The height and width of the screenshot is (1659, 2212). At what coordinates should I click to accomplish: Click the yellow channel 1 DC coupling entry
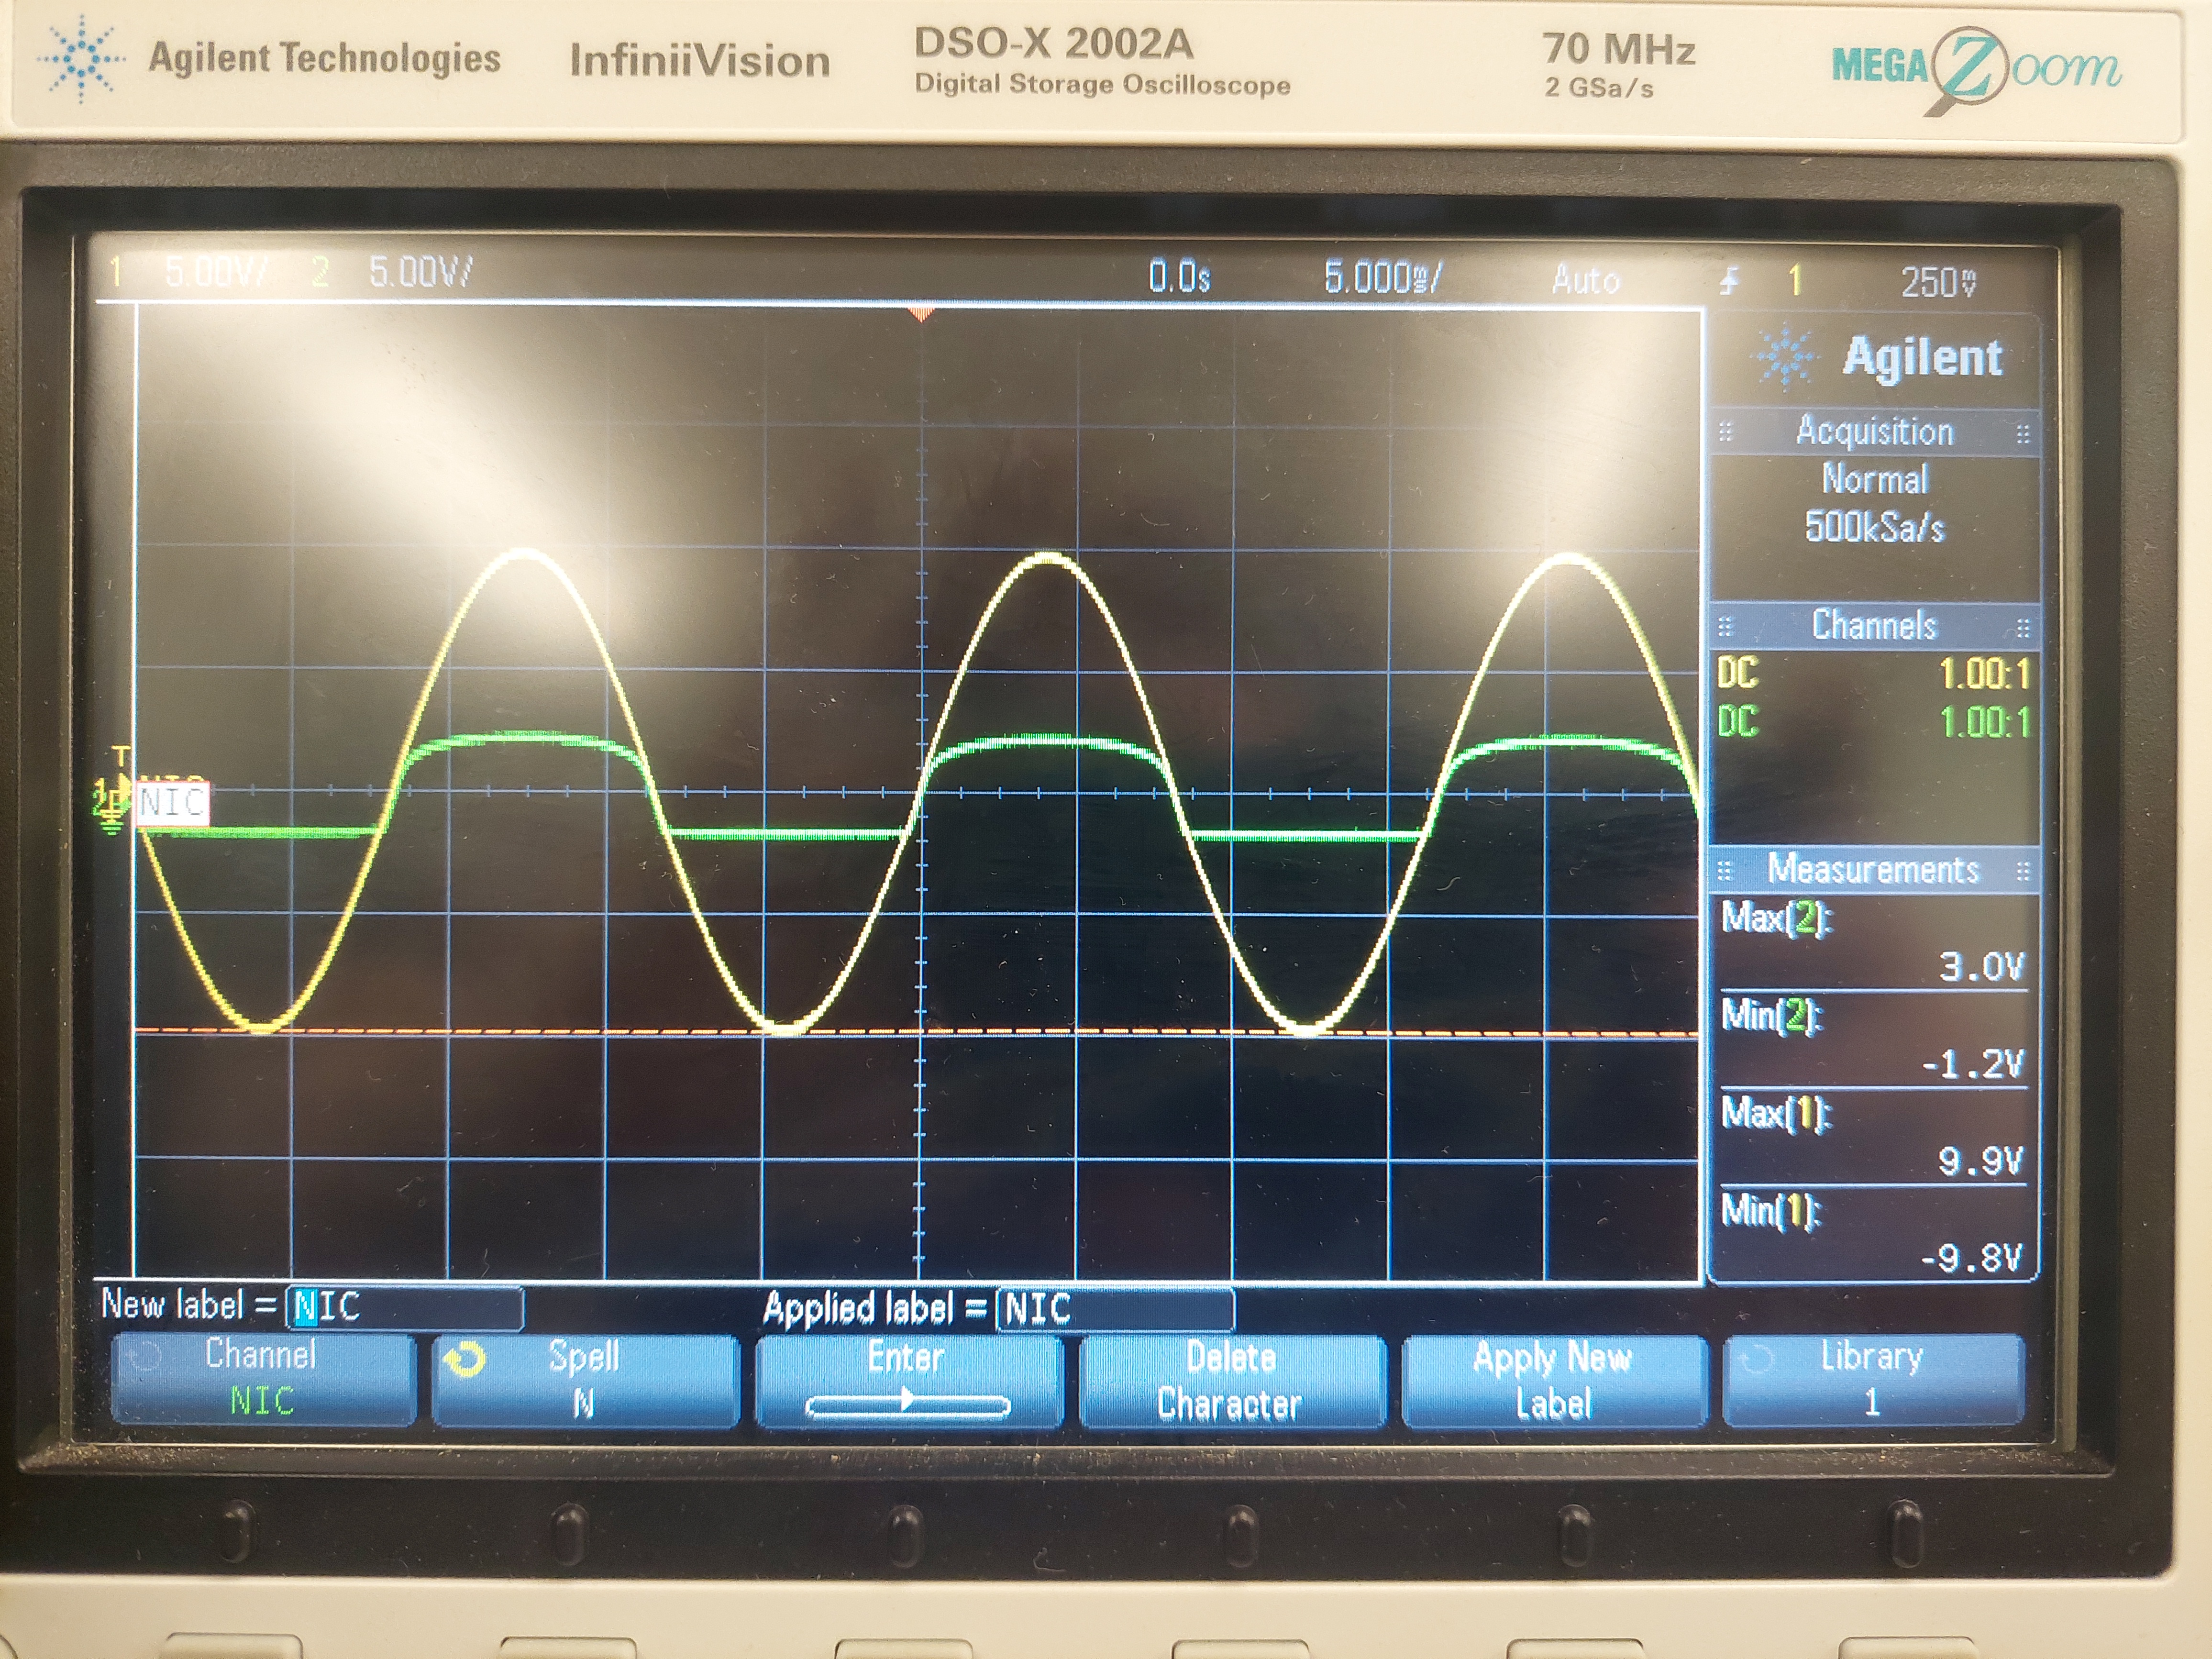point(1738,673)
